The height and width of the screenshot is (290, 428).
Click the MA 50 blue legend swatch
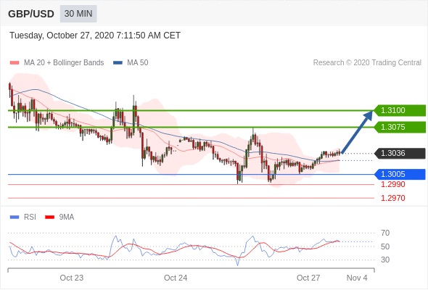click(118, 63)
